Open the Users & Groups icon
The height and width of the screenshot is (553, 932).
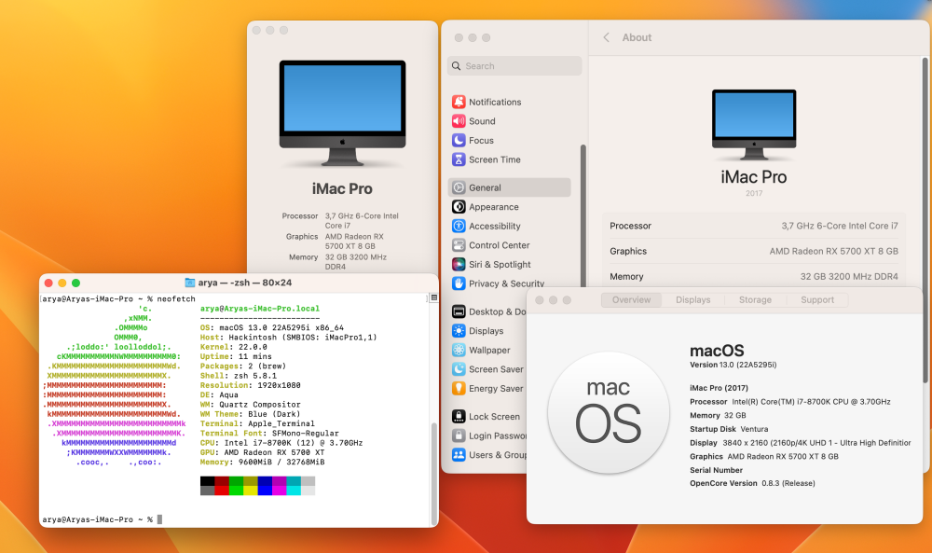(459, 455)
